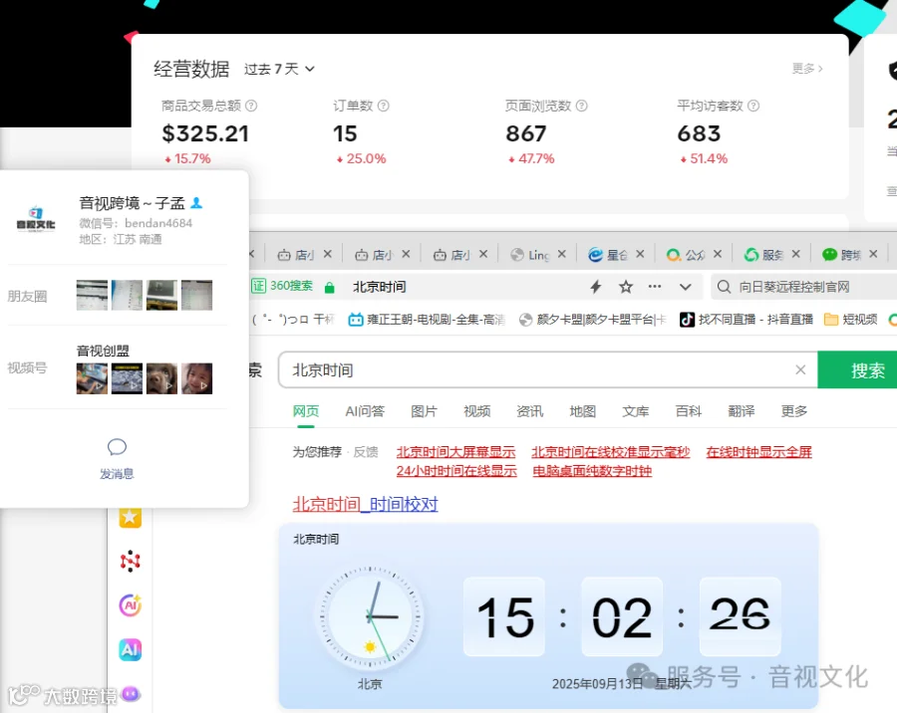Click the 更多 link in 经营数据 panel
This screenshot has width=897, height=713.
tap(807, 69)
